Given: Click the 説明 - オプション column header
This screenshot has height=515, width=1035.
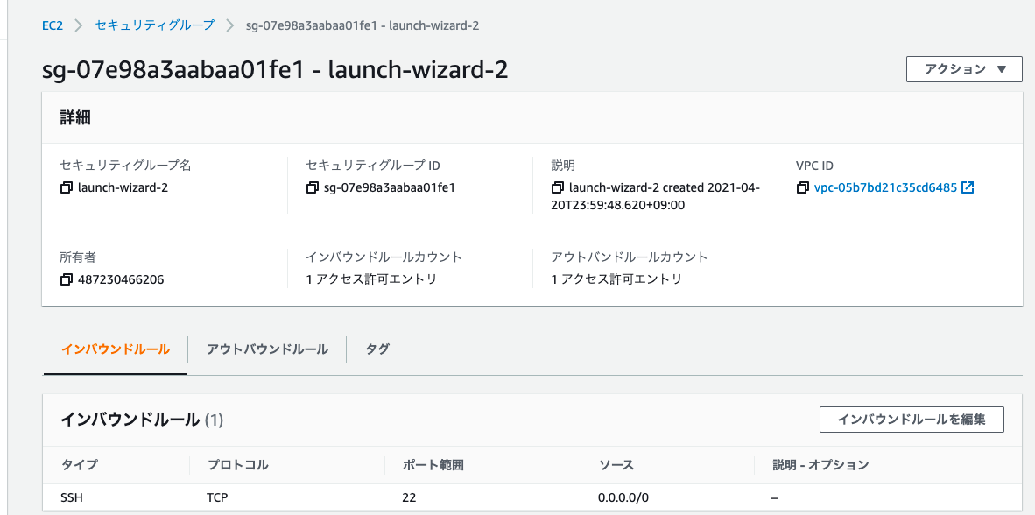Looking at the screenshot, I should click(820, 465).
